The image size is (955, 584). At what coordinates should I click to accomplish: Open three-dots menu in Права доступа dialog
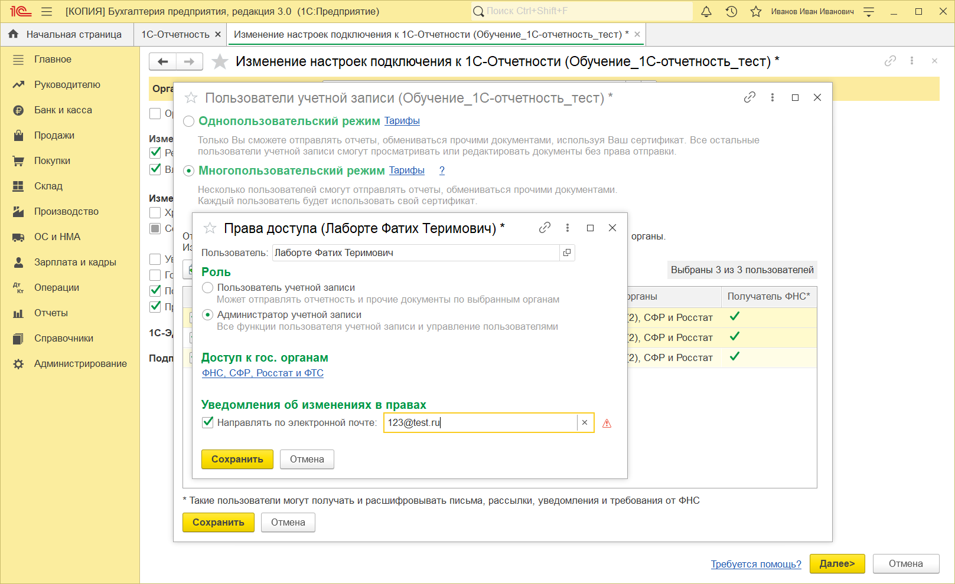click(568, 228)
